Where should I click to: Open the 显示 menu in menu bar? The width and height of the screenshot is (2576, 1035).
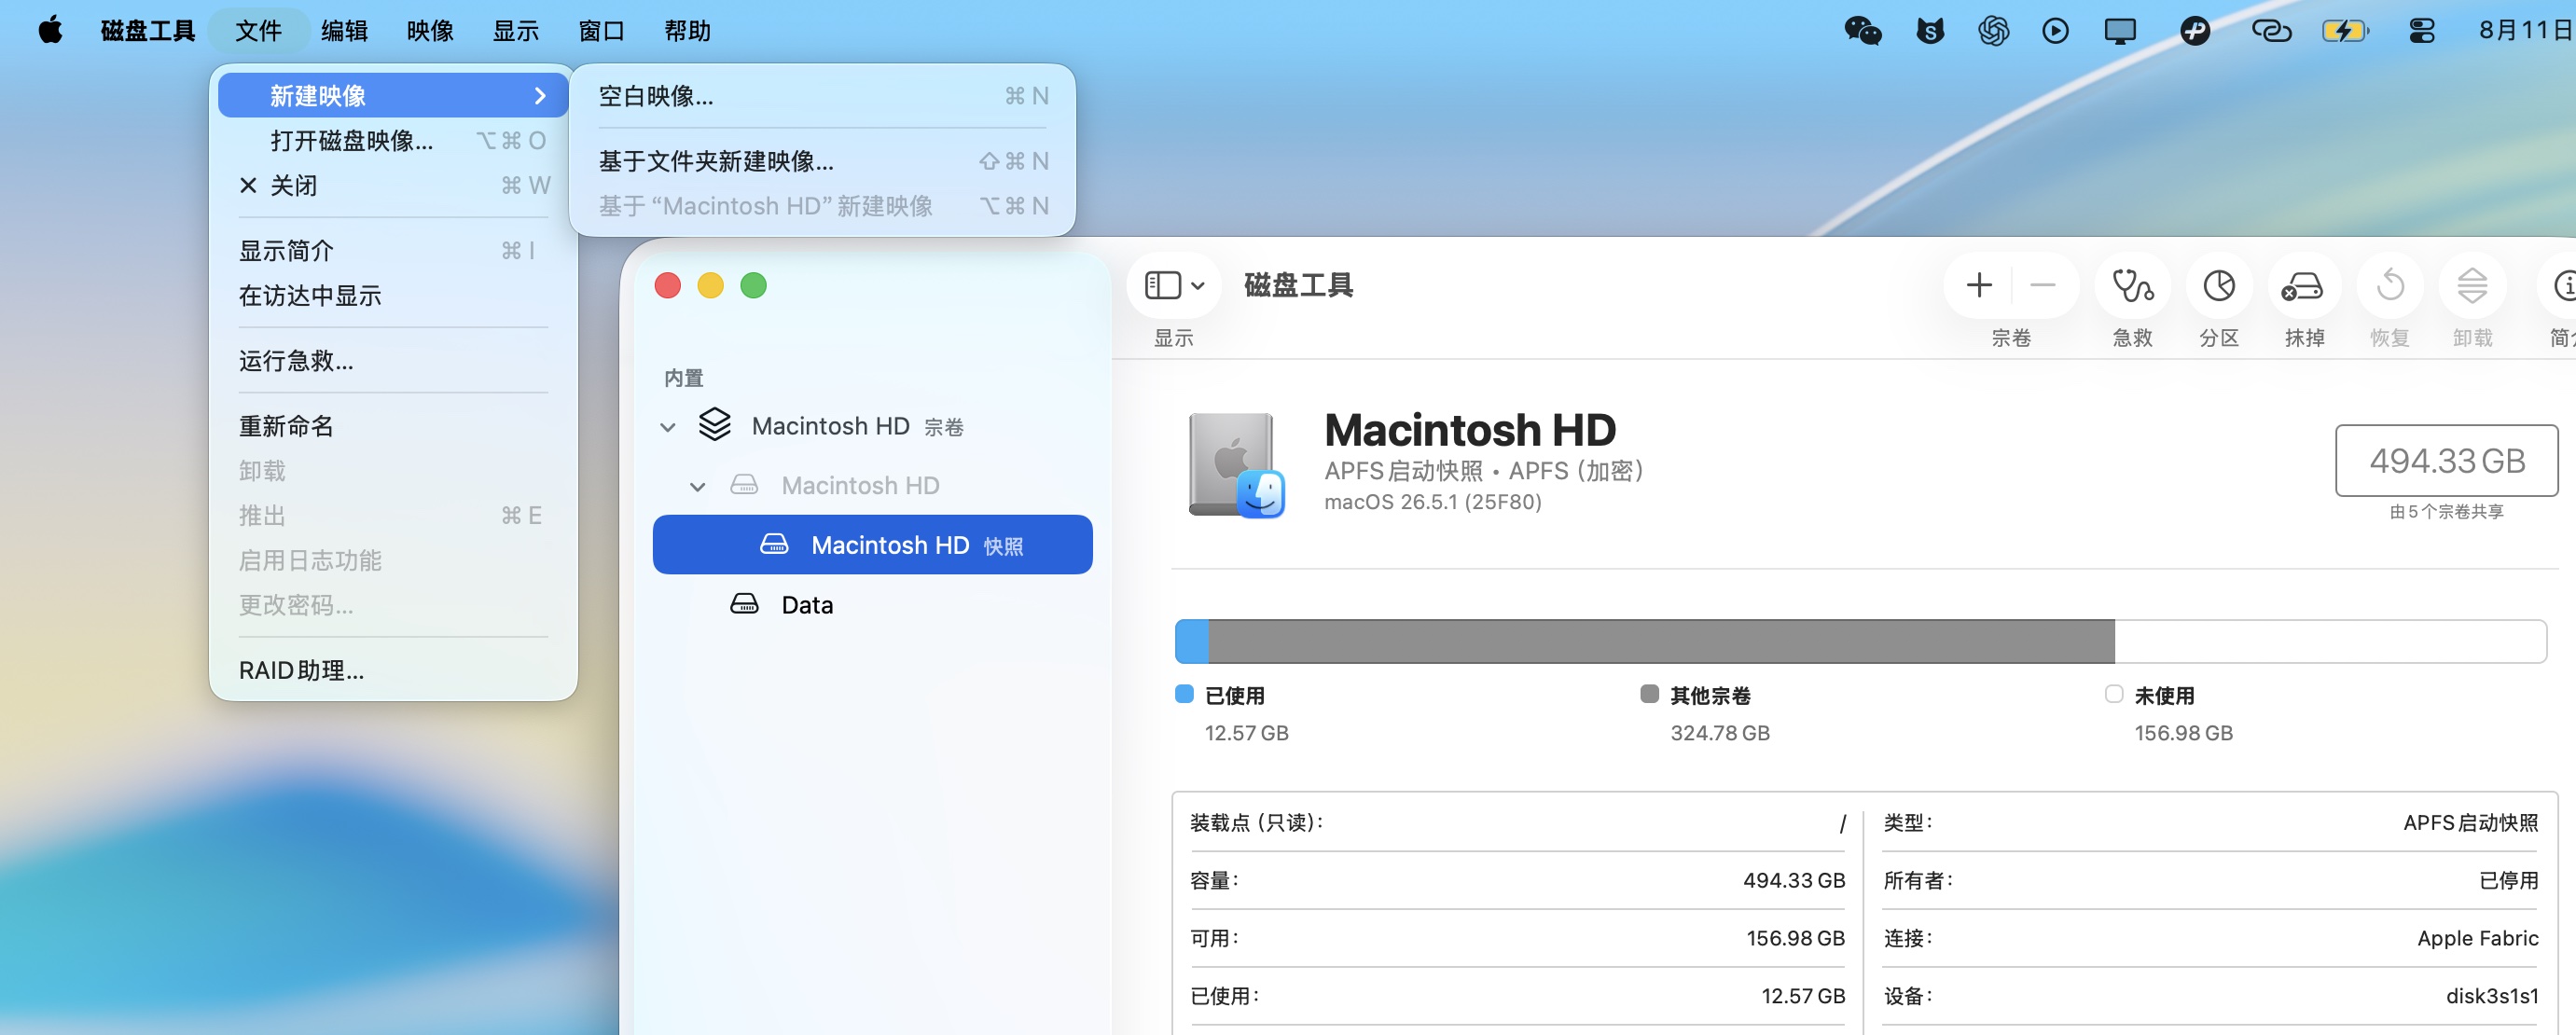click(x=516, y=31)
